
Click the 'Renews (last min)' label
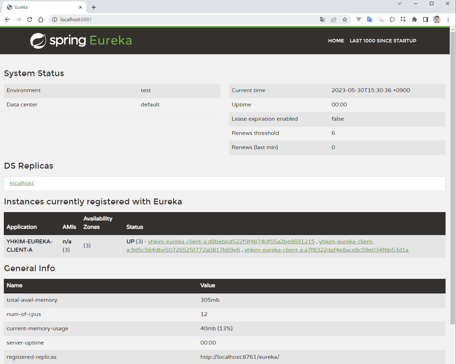(x=255, y=147)
